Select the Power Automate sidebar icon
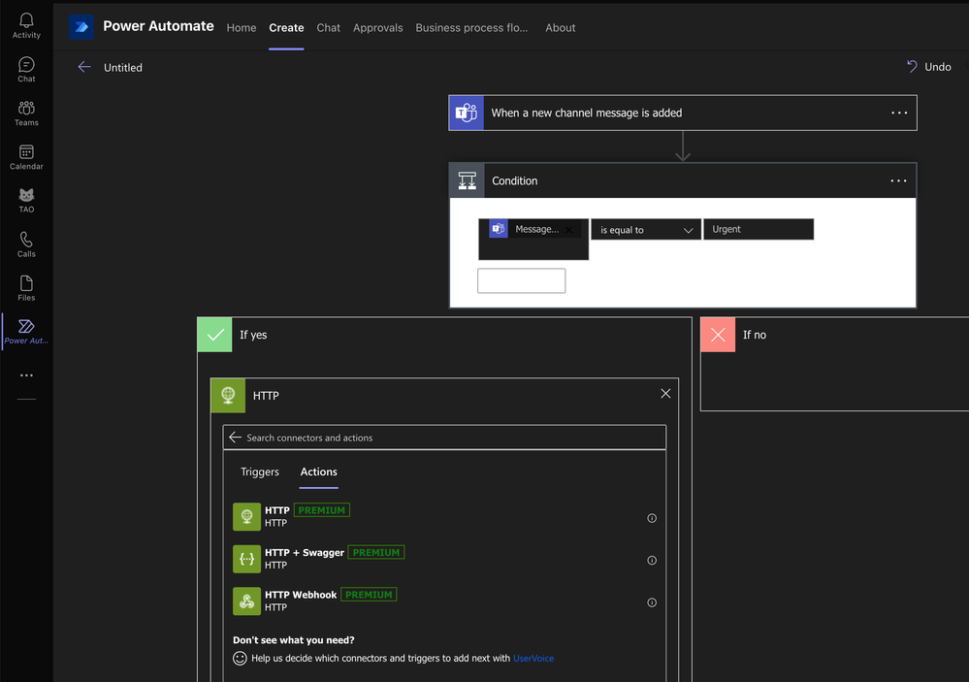This screenshot has width=969, height=682. pos(26,332)
